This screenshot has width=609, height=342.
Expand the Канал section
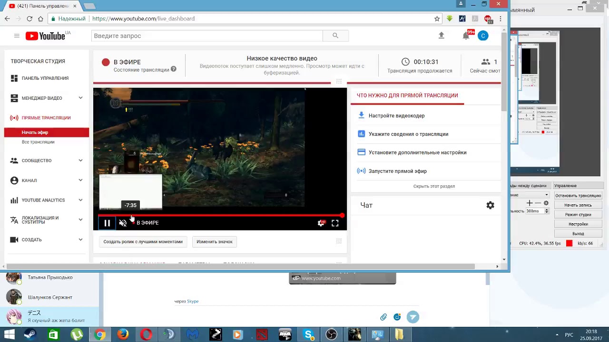[x=80, y=180]
